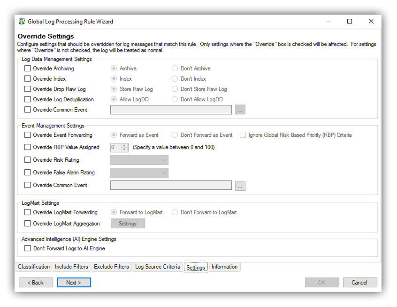
Task: Check Override Index
Action: click(27, 78)
